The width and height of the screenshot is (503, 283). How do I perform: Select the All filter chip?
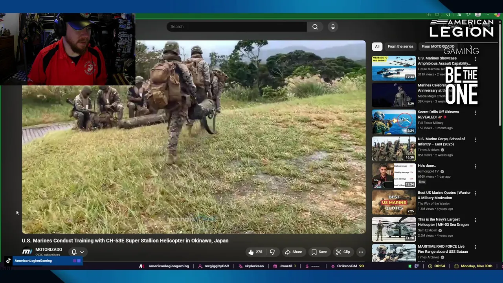(x=377, y=46)
